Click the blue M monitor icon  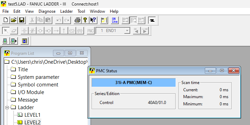(x=24, y=41)
